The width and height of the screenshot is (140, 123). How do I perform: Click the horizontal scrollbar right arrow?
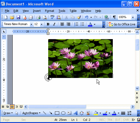pyautogui.click(x=132, y=107)
